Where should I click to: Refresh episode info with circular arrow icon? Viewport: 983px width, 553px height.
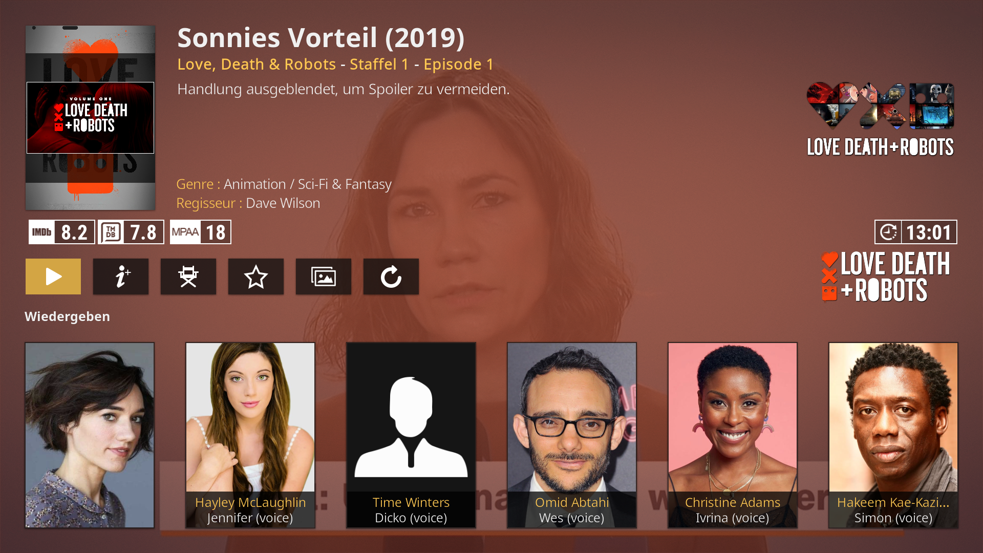(x=391, y=276)
